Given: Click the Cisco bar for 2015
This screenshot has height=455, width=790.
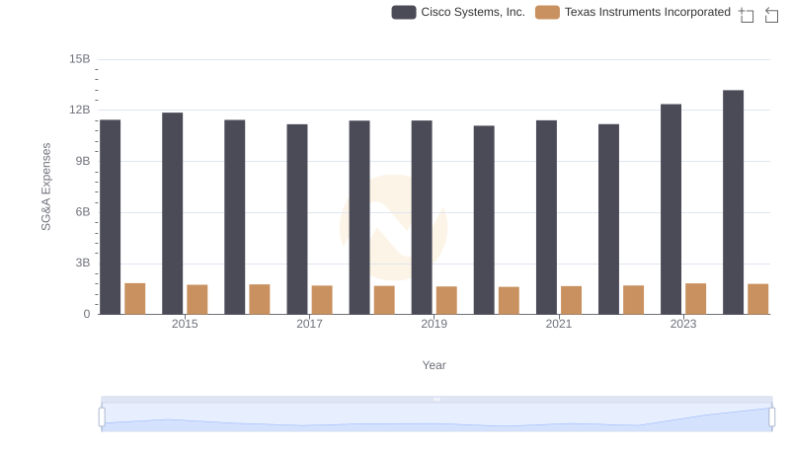Looking at the screenshot, I should 172,213.
